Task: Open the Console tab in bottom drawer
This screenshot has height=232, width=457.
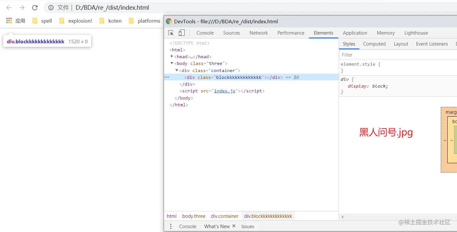Action: [x=188, y=226]
